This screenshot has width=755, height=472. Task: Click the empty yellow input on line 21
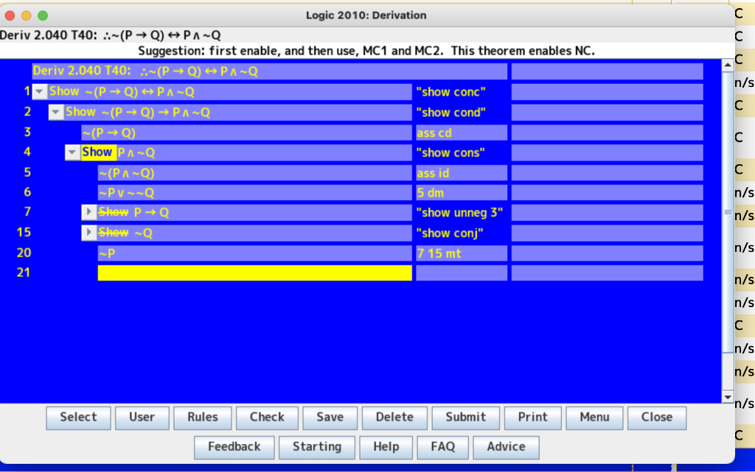click(254, 273)
